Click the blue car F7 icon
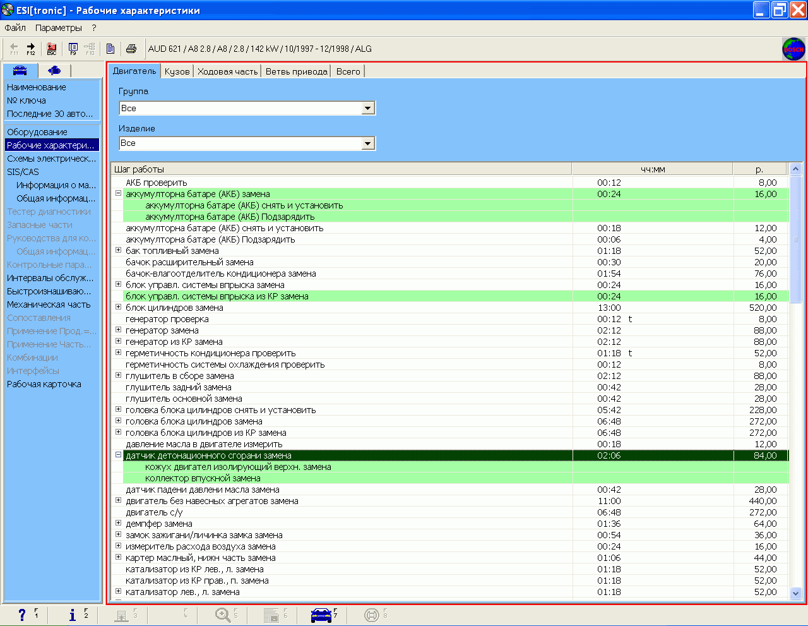This screenshot has height=626, width=808. tap(321, 615)
